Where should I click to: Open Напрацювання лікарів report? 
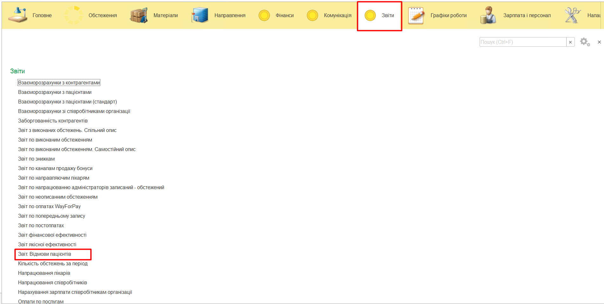point(44,273)
